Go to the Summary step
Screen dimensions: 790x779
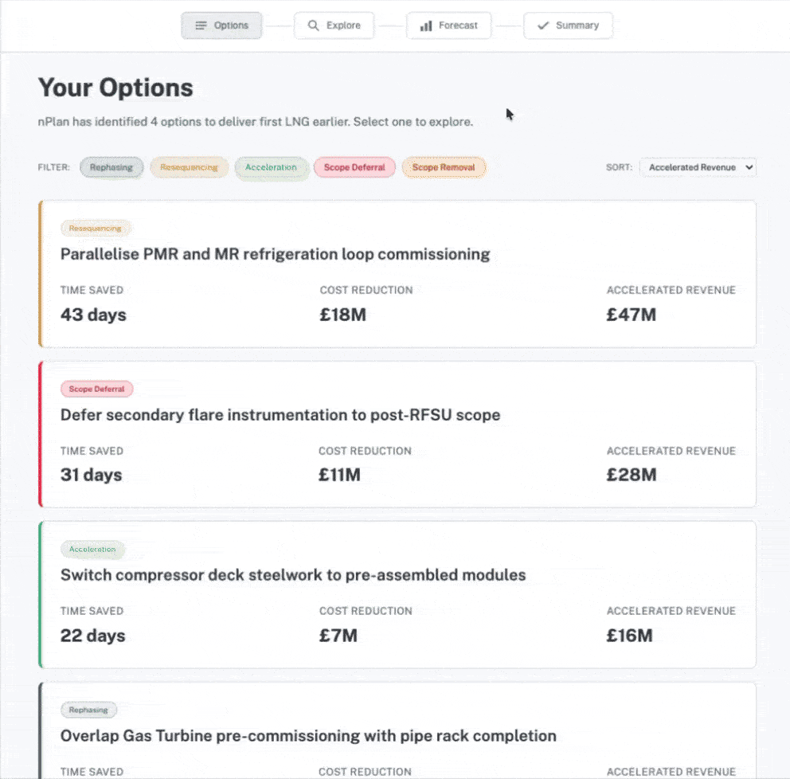tap(568, 25)
